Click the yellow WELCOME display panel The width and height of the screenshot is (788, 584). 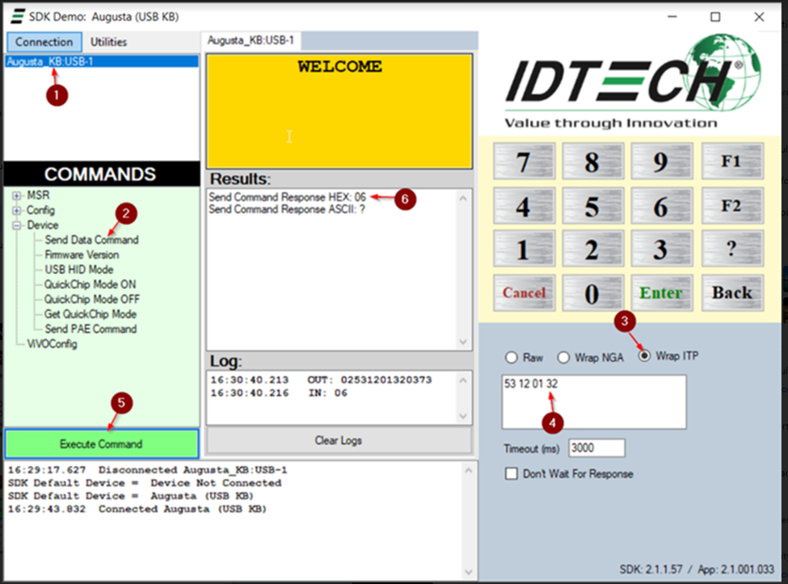pyautogui.click(x=339, y=111)
